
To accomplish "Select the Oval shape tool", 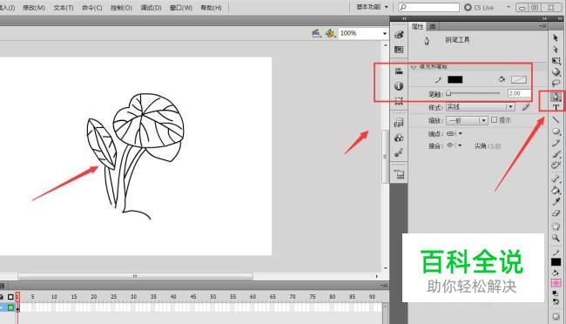I will tap(556, 132).
